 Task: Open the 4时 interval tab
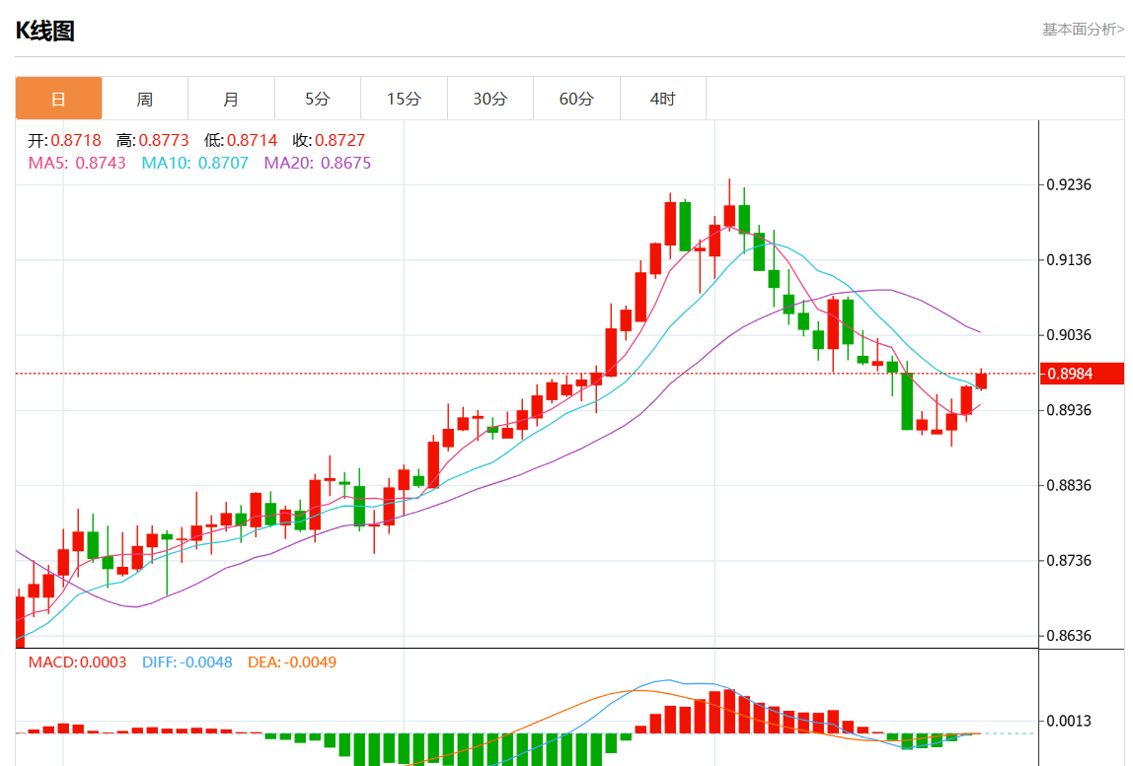[662, 99]
